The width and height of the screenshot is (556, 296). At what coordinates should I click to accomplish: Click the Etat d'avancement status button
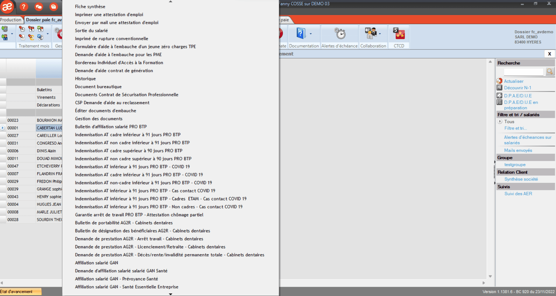[x=20, y=292]
